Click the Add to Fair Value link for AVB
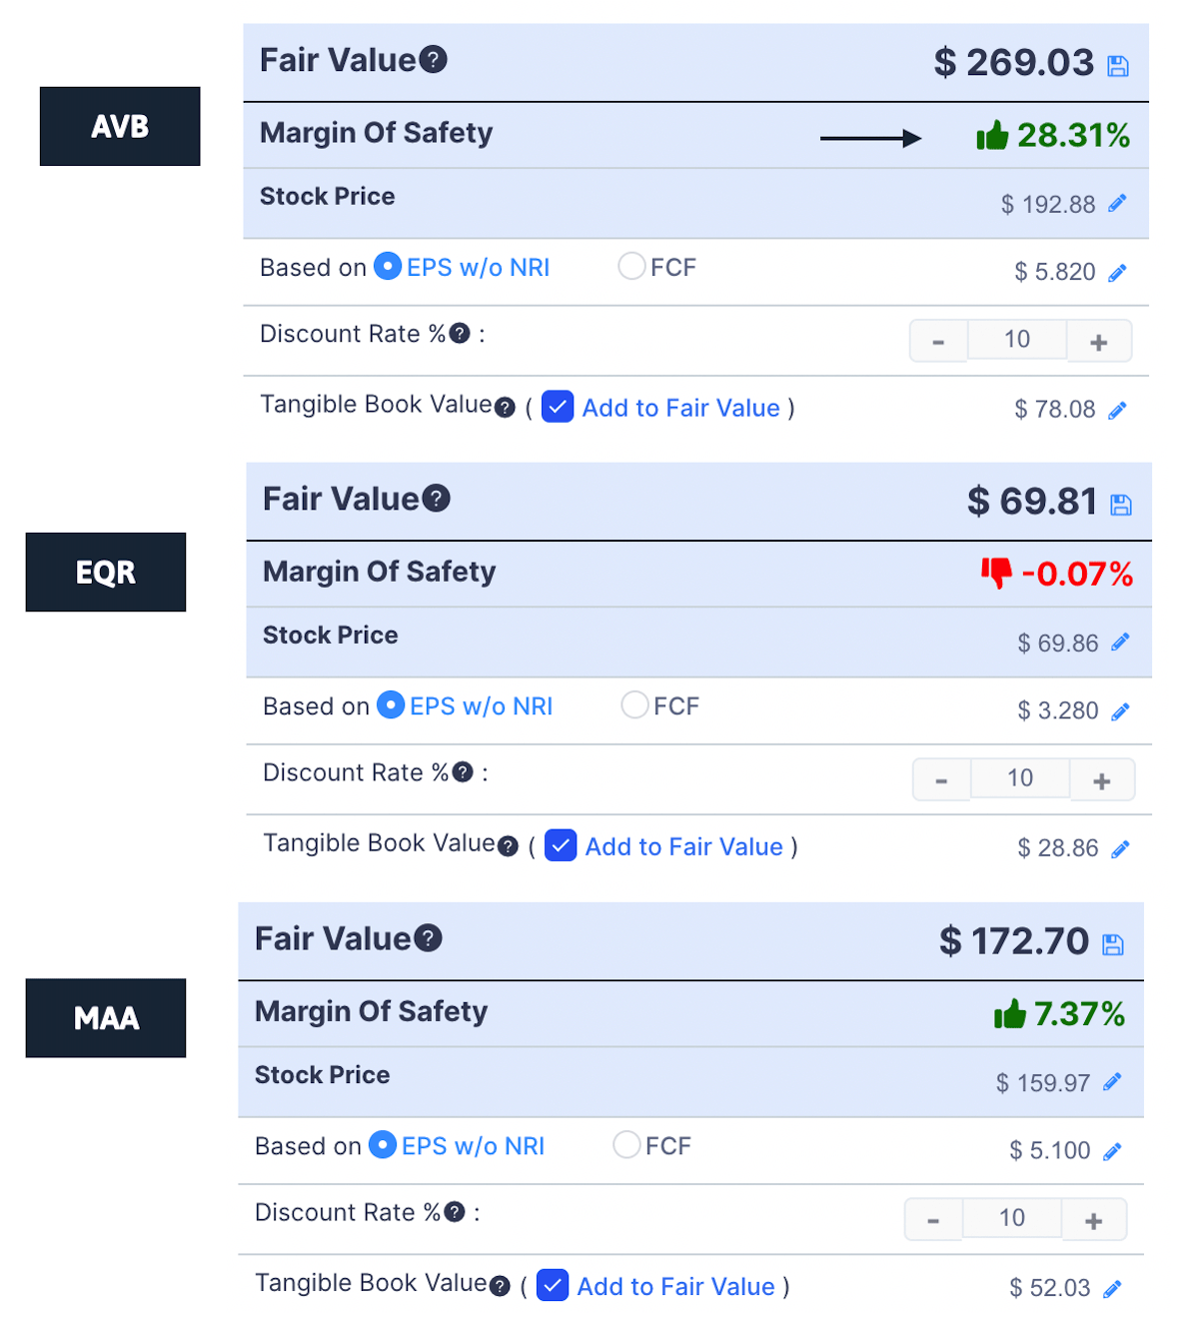 681,407
